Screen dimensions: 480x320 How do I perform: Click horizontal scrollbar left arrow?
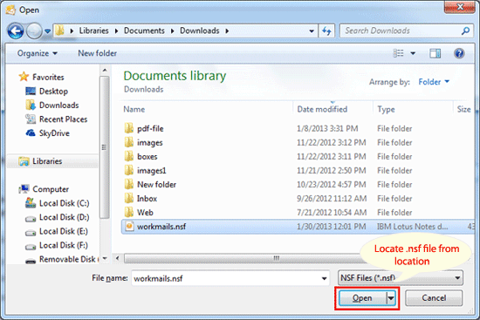(x=118, y=258)
